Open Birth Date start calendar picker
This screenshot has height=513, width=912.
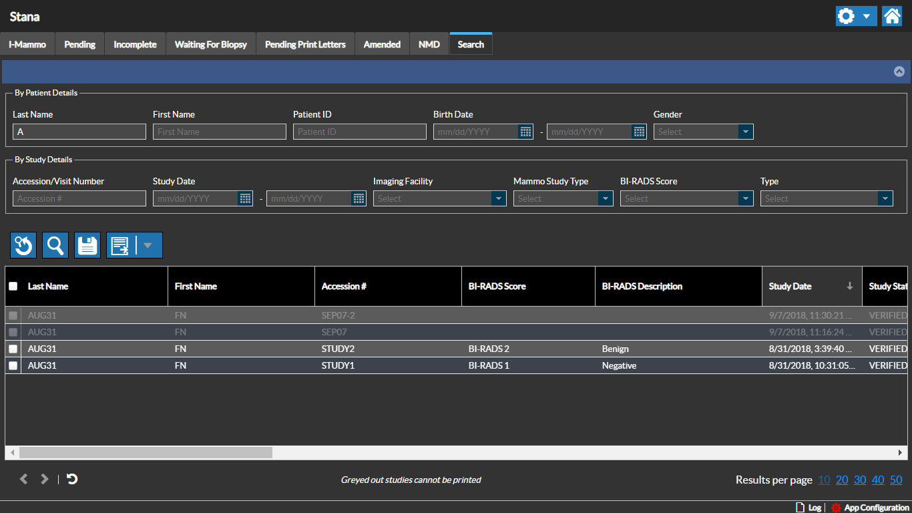pos(525,132)
